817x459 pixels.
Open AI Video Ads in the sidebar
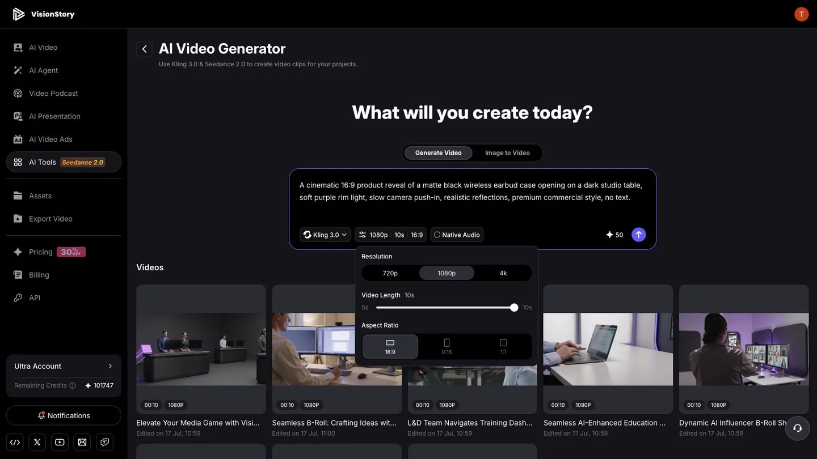64,139
